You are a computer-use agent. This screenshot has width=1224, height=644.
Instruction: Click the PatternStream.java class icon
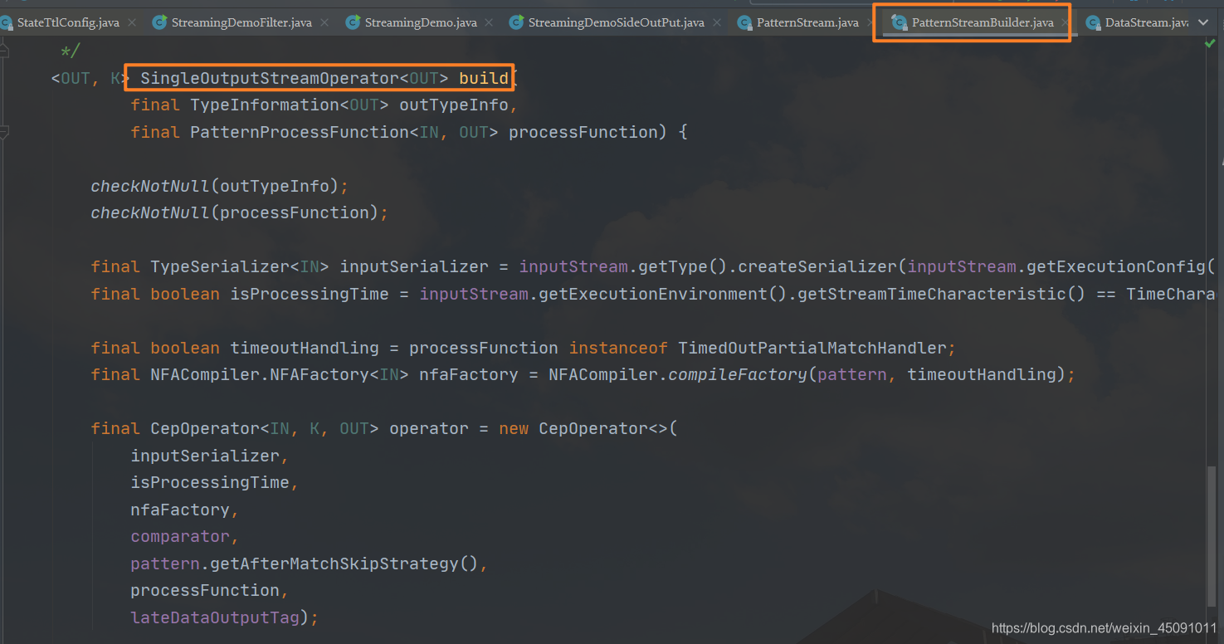point(745,22)
